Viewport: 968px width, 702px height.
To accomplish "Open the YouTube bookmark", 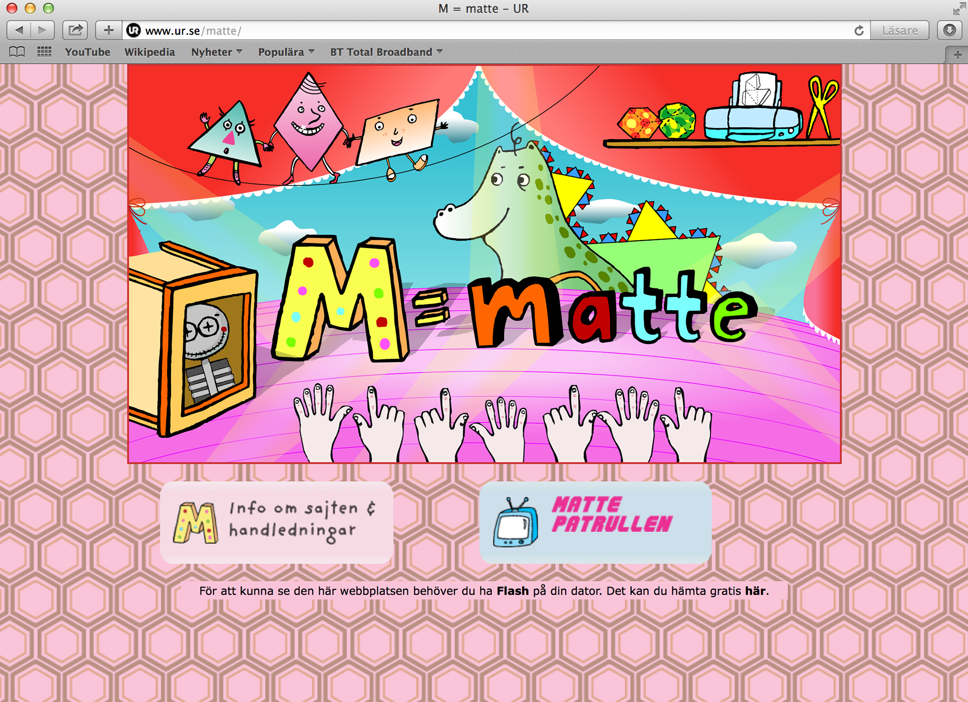I will click(x=87, y=52).
